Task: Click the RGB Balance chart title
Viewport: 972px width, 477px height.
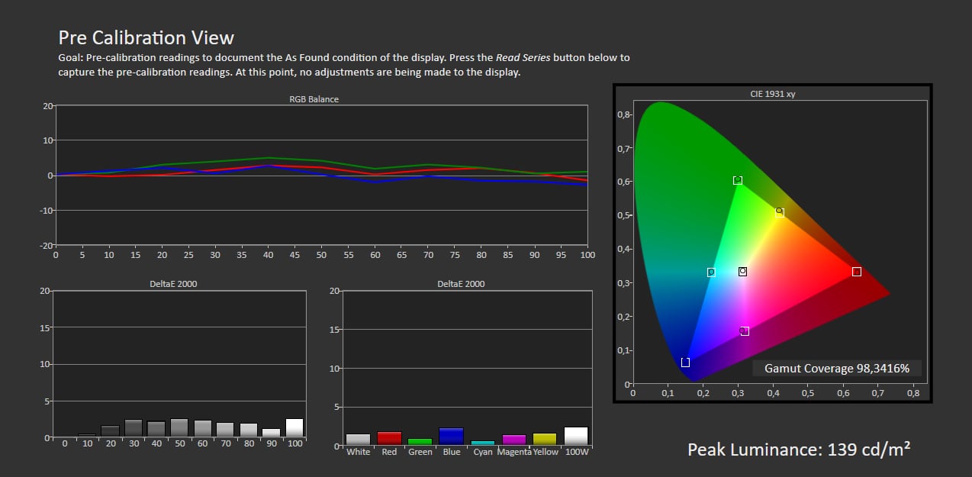Action: pos(314,99)
